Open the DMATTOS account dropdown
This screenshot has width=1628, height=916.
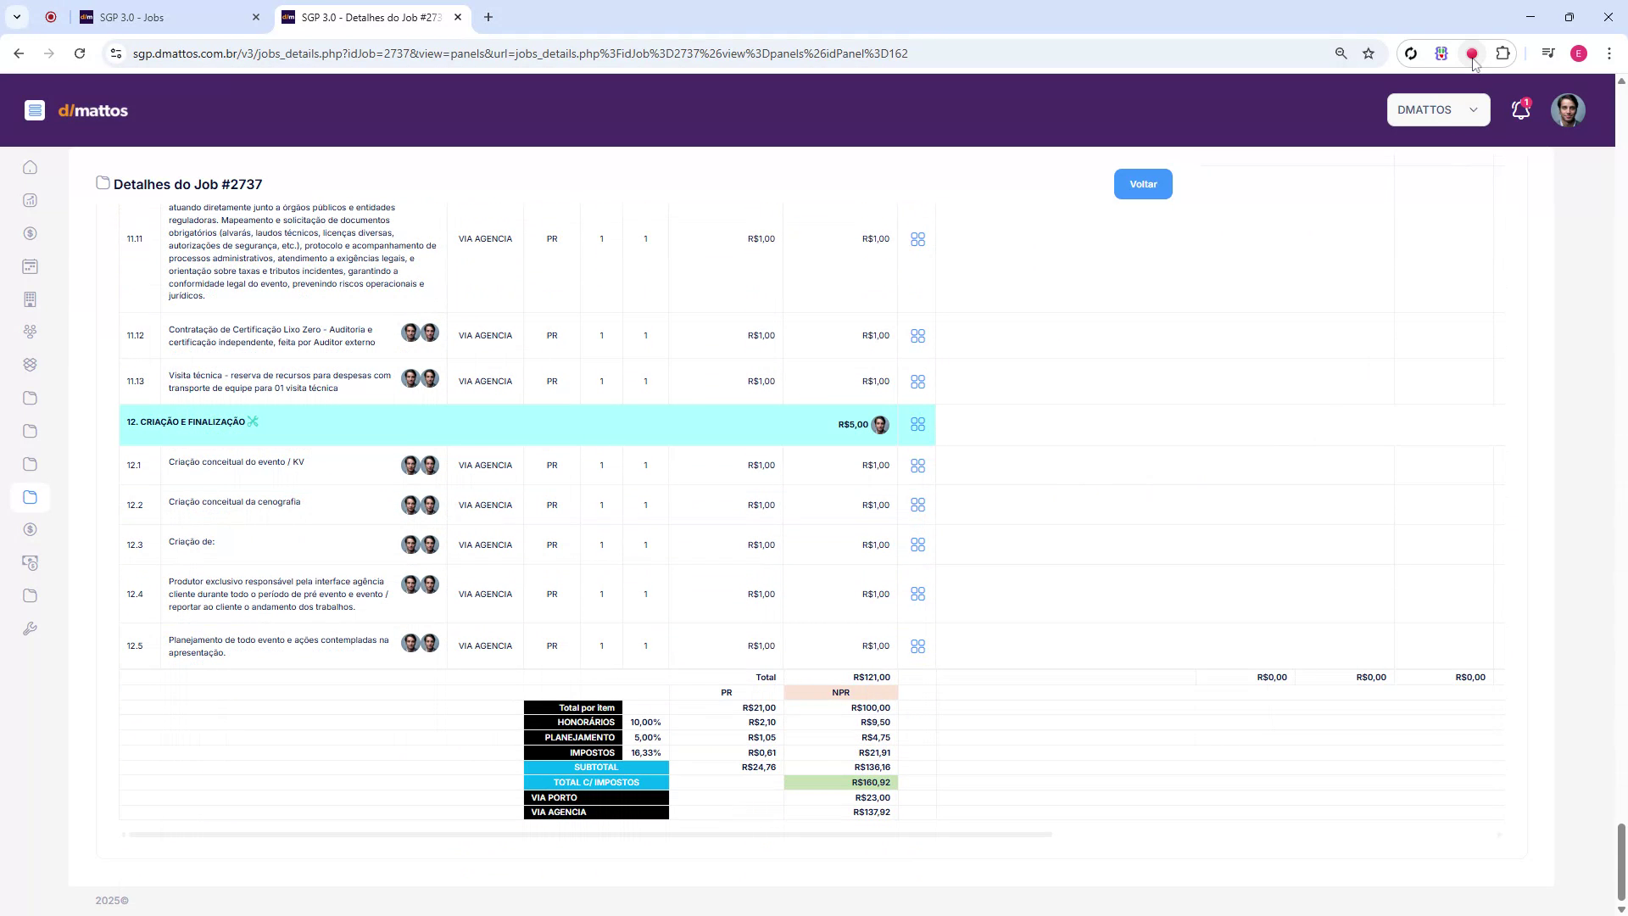1438,109
